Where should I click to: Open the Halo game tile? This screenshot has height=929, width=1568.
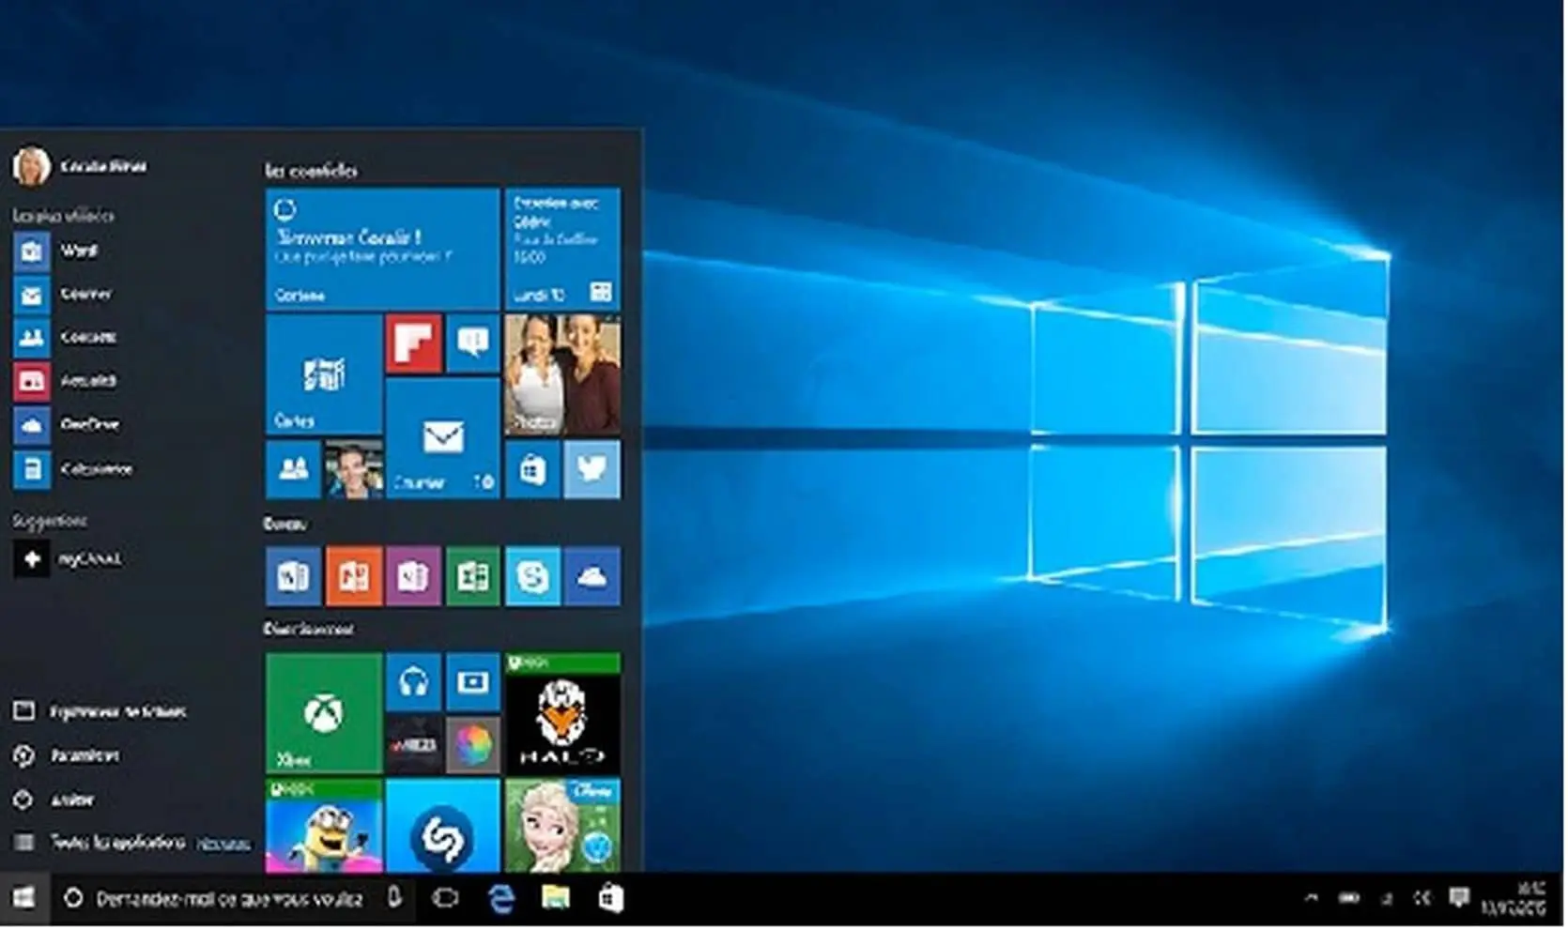coord(562,713)
